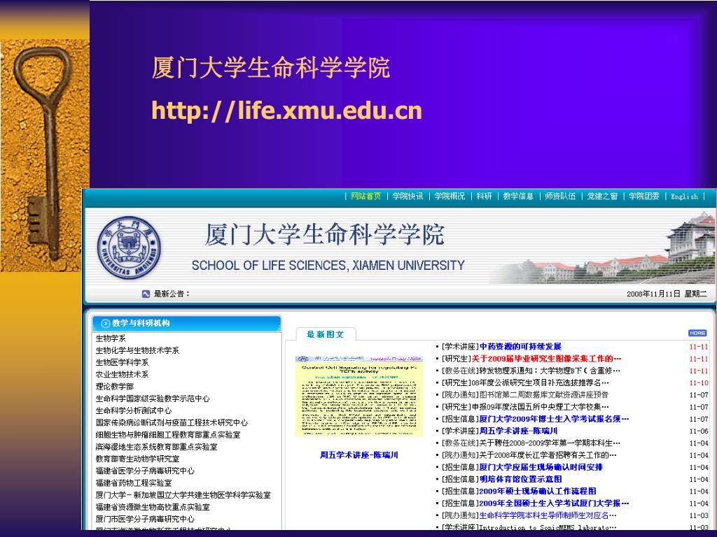Open news item 厦门大学应届生现场确认时间安排
Viewport: 717px width, 537px height.
point(541,467)
